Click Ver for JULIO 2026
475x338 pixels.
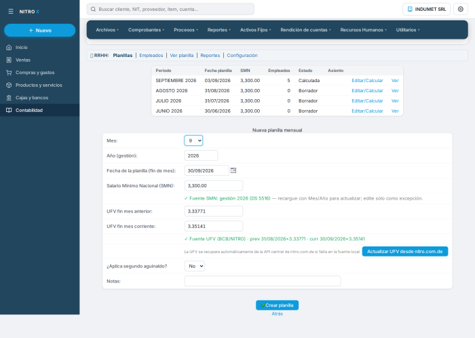(395, 101)
